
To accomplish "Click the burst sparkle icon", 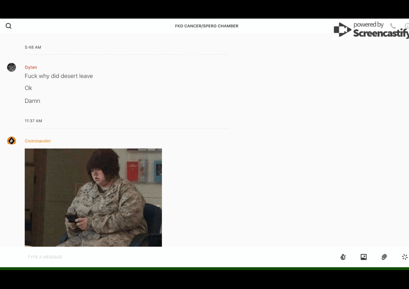I will pyautogui.click(x=404, y=257).
